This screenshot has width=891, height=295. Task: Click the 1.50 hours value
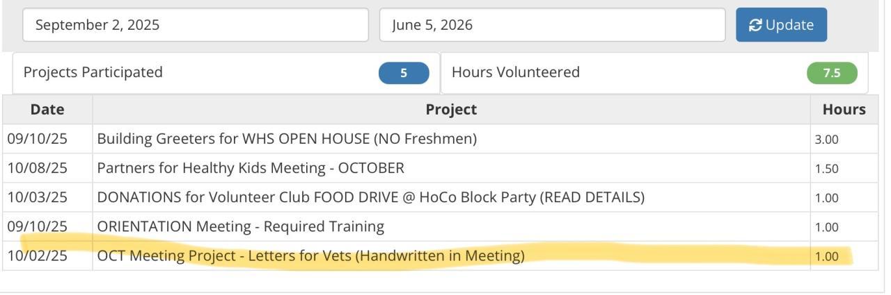[826, 169]
